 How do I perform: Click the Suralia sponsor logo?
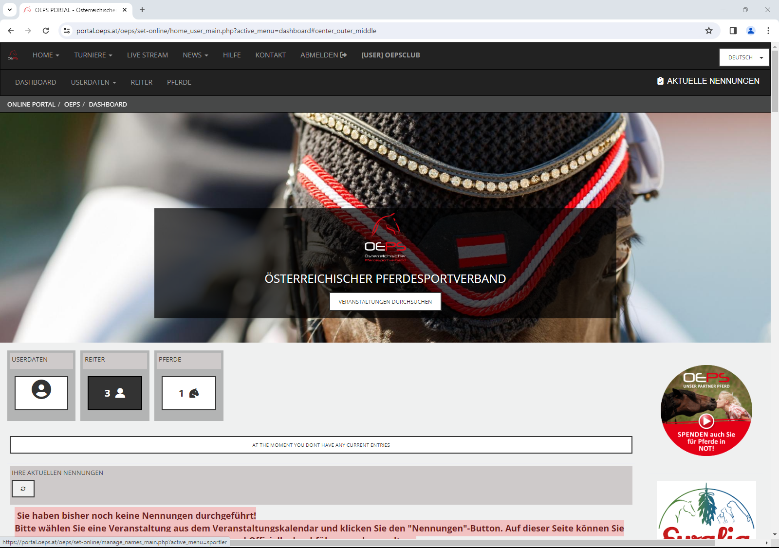[706, 510]
